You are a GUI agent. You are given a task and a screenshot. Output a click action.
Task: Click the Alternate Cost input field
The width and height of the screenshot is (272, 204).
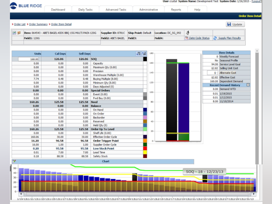click(213, 73)
